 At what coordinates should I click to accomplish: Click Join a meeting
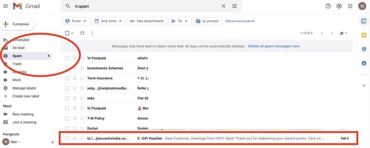click(x=24, y=122)
